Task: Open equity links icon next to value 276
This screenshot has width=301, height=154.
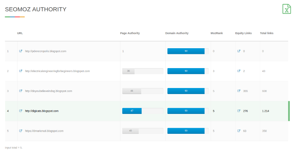Action: (239, 111)
